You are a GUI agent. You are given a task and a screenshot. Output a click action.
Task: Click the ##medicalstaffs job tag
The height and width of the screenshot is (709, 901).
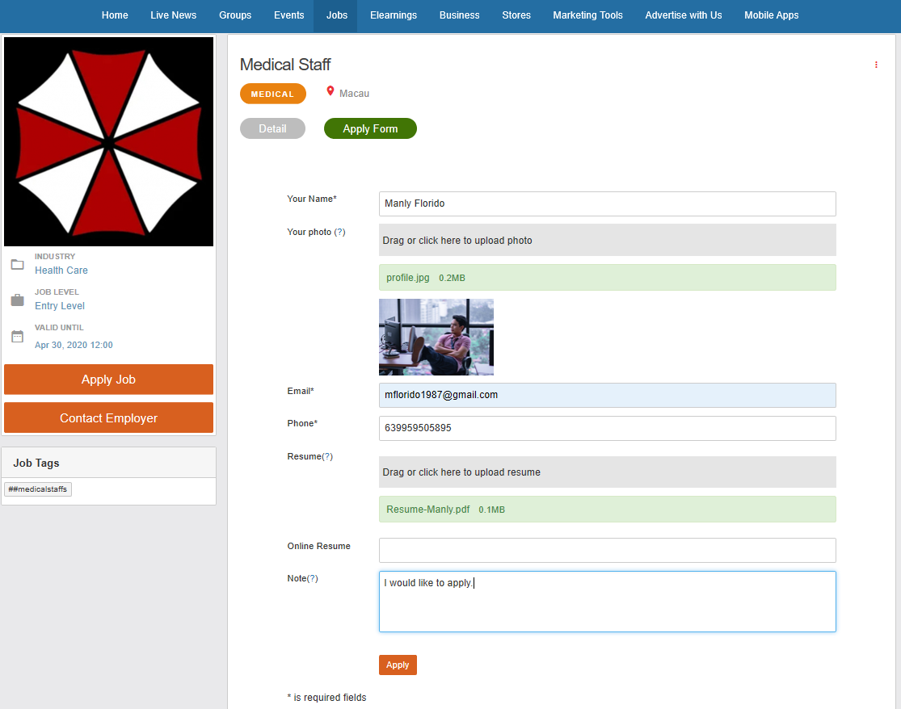(38, 489)
